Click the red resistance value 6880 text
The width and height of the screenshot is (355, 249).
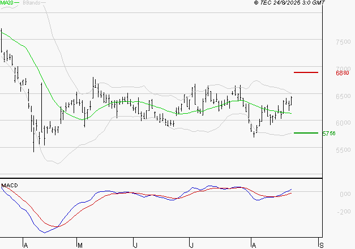tap(342, 73)
